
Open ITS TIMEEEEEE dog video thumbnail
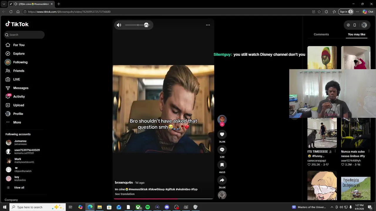[x=322, y=133]
